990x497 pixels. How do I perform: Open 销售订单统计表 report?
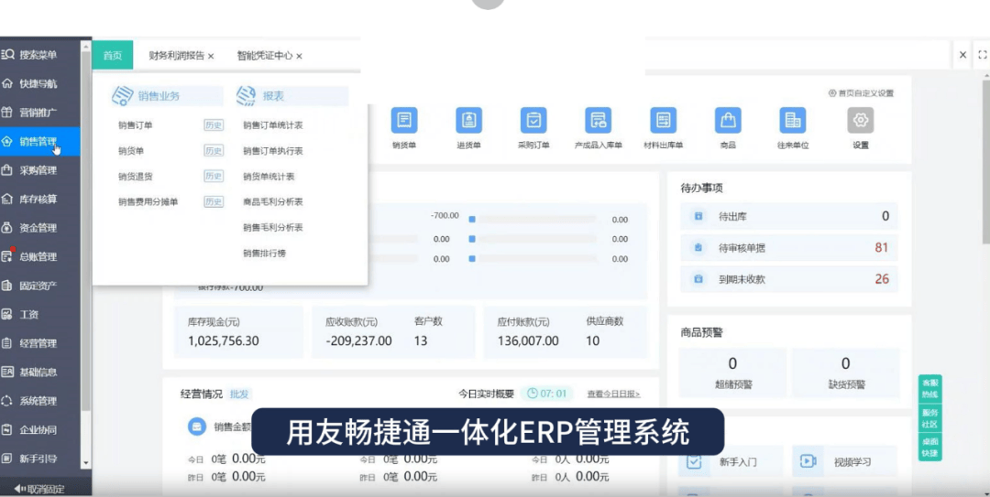[x=273, y=124]
